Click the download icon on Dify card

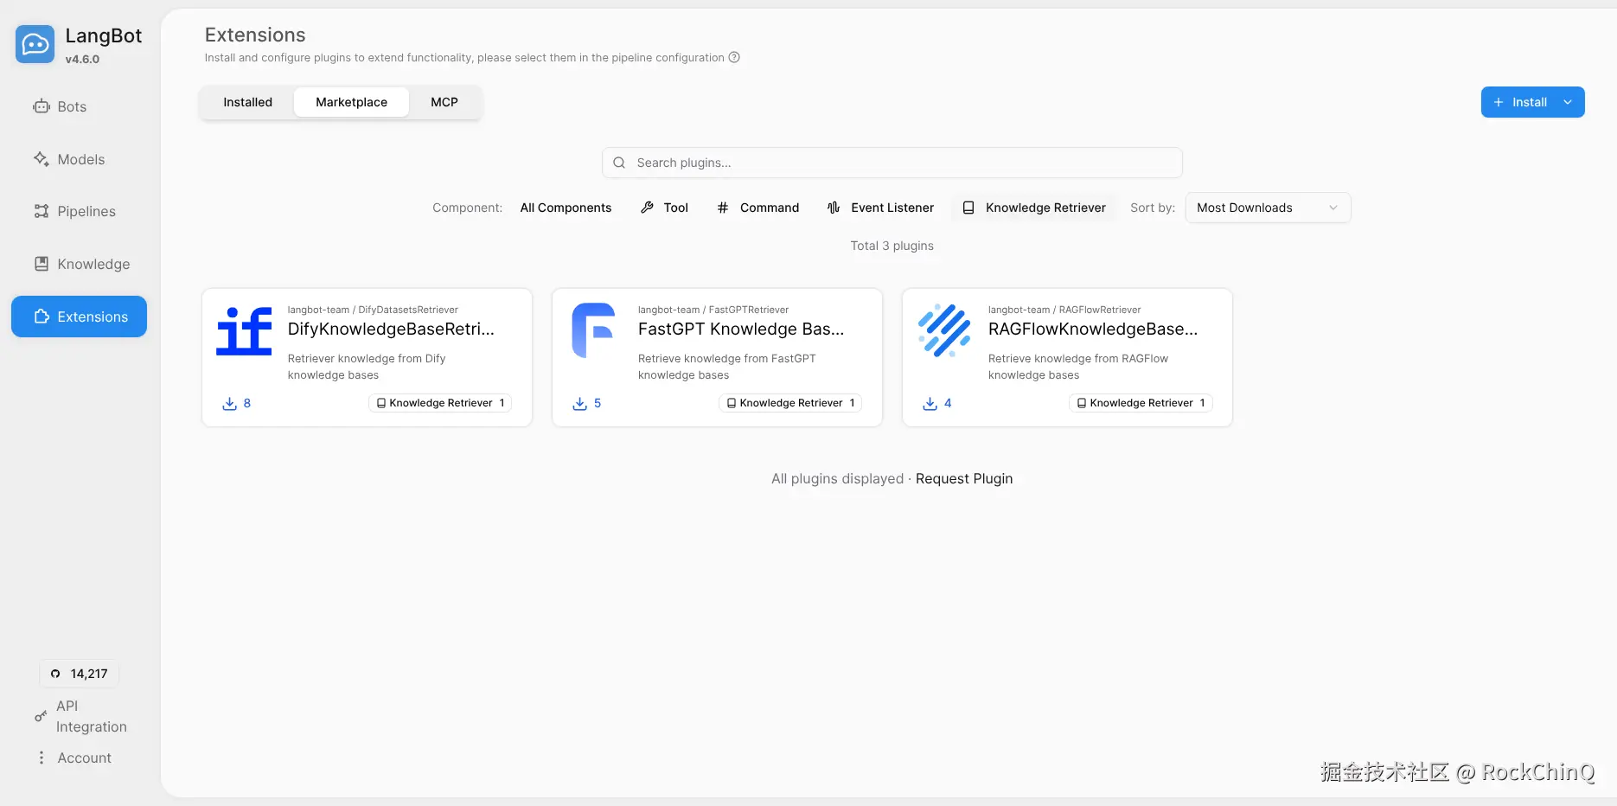pyautogui.click(x=229, y=403)
